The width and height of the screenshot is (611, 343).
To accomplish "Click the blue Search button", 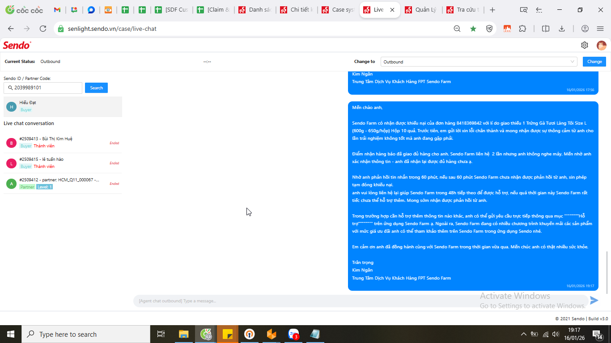I will [96, 88].
